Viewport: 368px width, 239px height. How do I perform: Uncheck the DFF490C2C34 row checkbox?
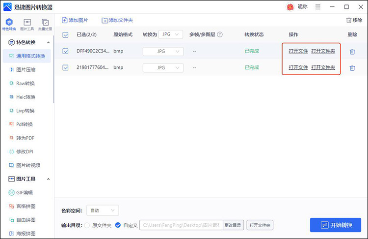click(65, 51)
